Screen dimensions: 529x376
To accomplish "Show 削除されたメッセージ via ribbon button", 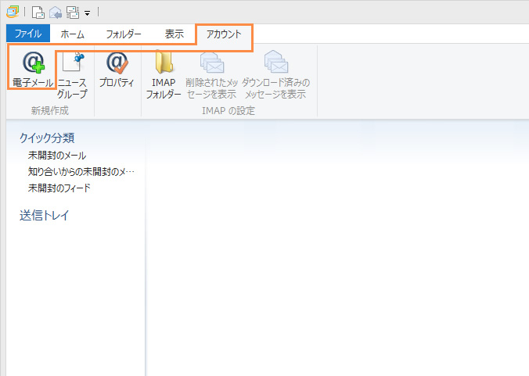I will tap(211, 75).
